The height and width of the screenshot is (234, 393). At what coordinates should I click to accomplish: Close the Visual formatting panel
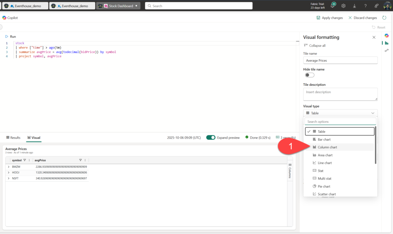tap(374, 37)
